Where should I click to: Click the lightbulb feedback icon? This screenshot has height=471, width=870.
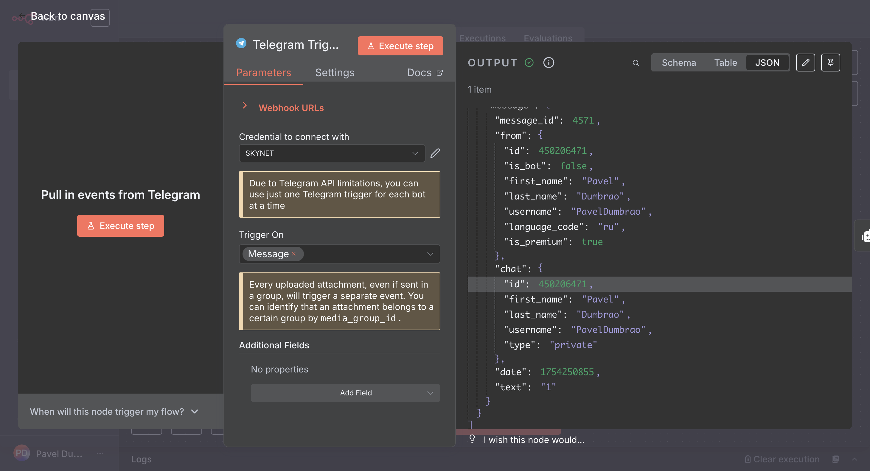pos(472,439)
